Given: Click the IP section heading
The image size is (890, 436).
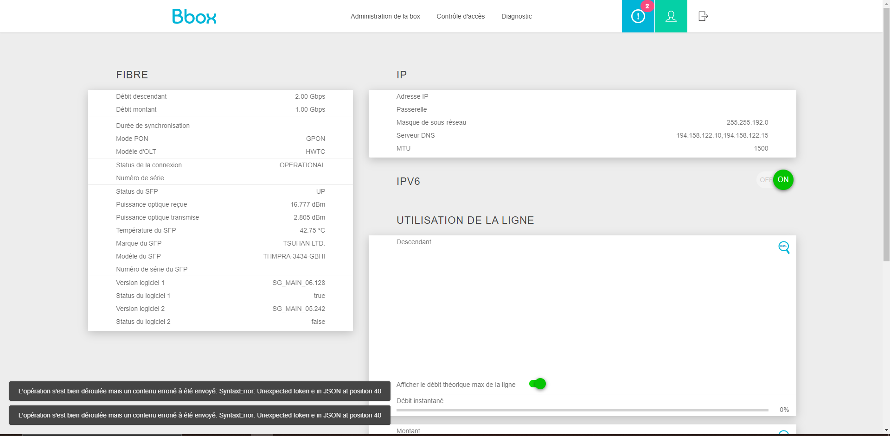Looking at the screenshot, I should (x=402, y=75).
